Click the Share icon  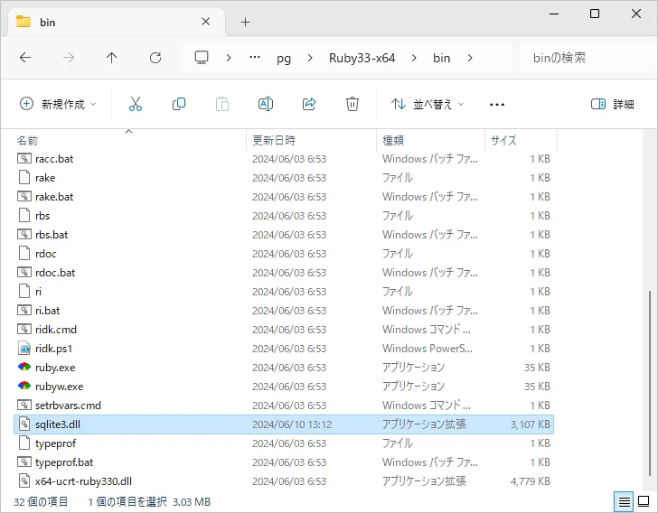[309, 104]
